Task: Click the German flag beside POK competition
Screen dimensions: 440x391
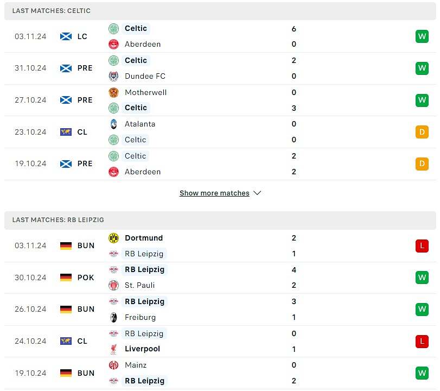Action: click(x=66, y=278)
